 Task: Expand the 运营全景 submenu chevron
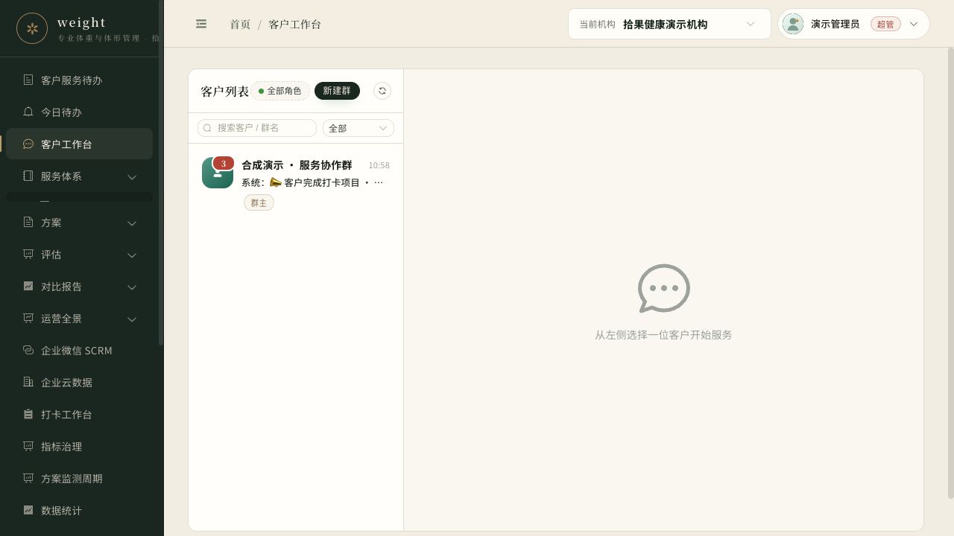pos(132,319)
